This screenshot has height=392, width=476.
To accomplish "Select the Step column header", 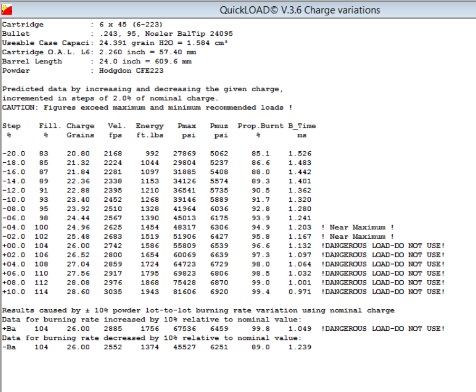I will [11, 126].
